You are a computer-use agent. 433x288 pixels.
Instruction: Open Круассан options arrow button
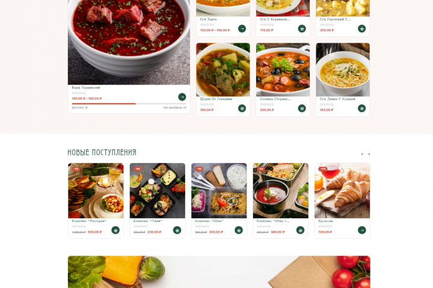click(362, 230)
